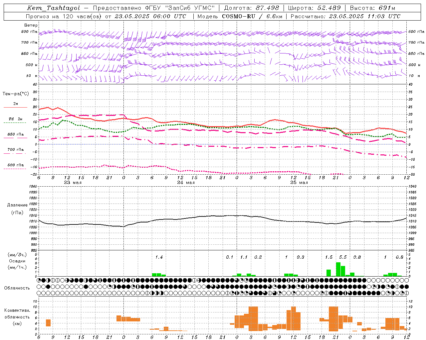Click the black pressure curve line
This screenshot has width=426, height=340.
point(222,216)
